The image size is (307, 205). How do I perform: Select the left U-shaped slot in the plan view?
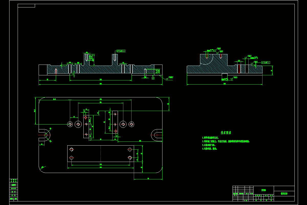point(45,135)
